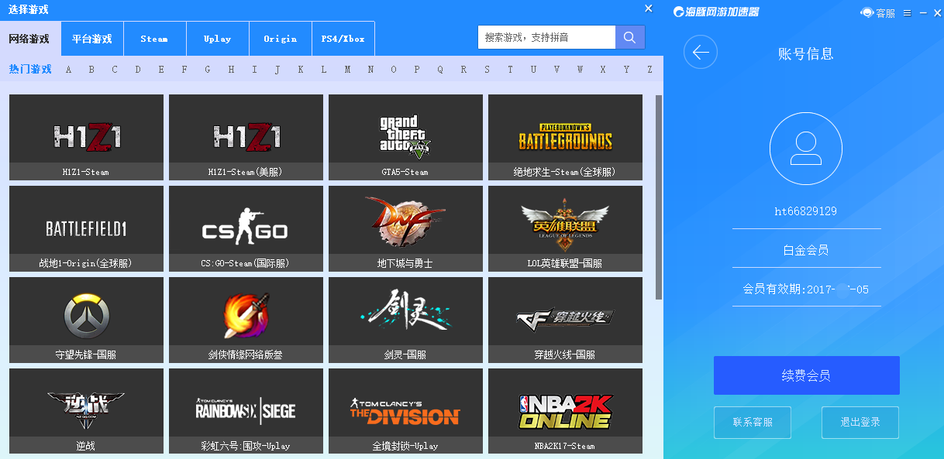Filter games by letter B
944x459 pixels.
91,70
